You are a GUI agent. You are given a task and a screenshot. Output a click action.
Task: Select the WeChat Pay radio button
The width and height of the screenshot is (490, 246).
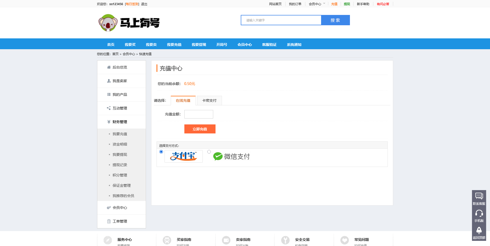tap(209, 152)
